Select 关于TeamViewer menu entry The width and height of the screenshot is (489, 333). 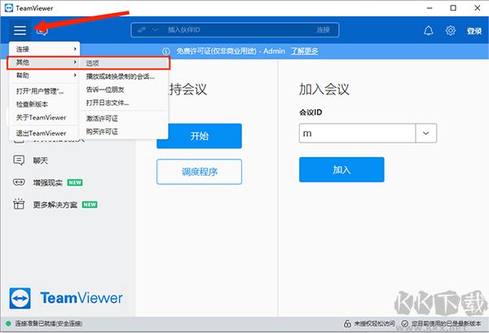pos(44,117)
